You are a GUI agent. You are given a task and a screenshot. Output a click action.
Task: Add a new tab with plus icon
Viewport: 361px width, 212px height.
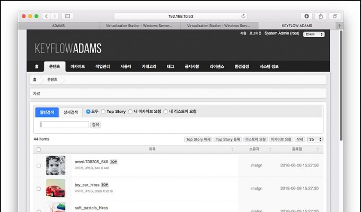pyautogui.click(x=340, y=26)
